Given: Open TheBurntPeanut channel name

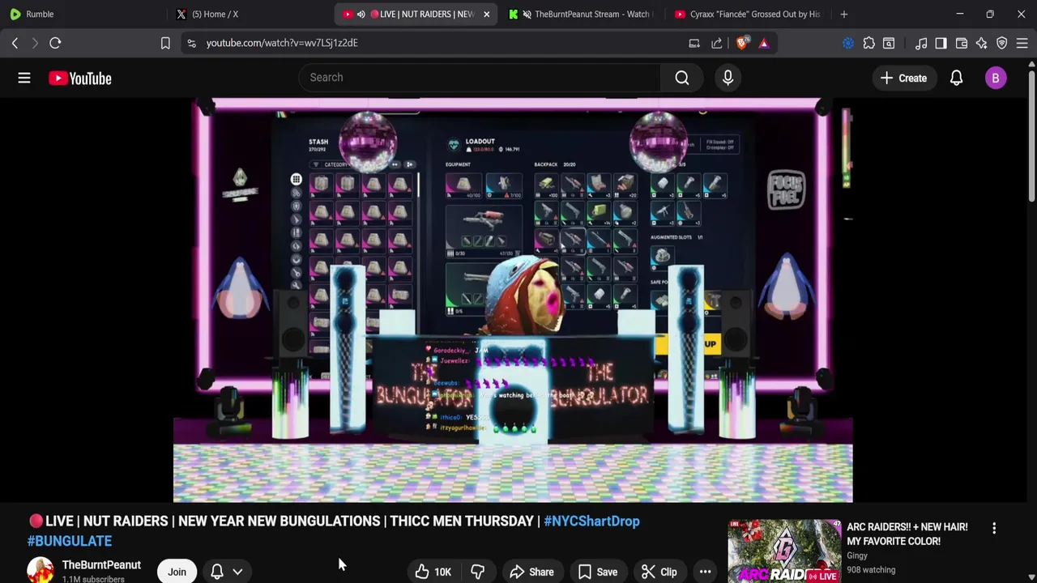Looking at the screenshot, I should pos(101,564).
